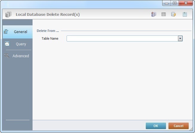Click the pinned note icon in the header
This screenshot has height=133, width=195.
coord(185,14)
